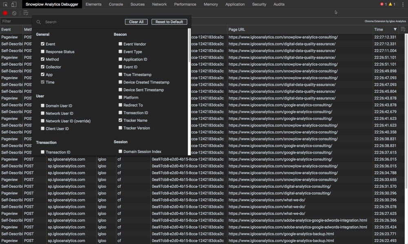Open the warning count indicator
This screenshot has width=408, height=244.
(392, 4)
